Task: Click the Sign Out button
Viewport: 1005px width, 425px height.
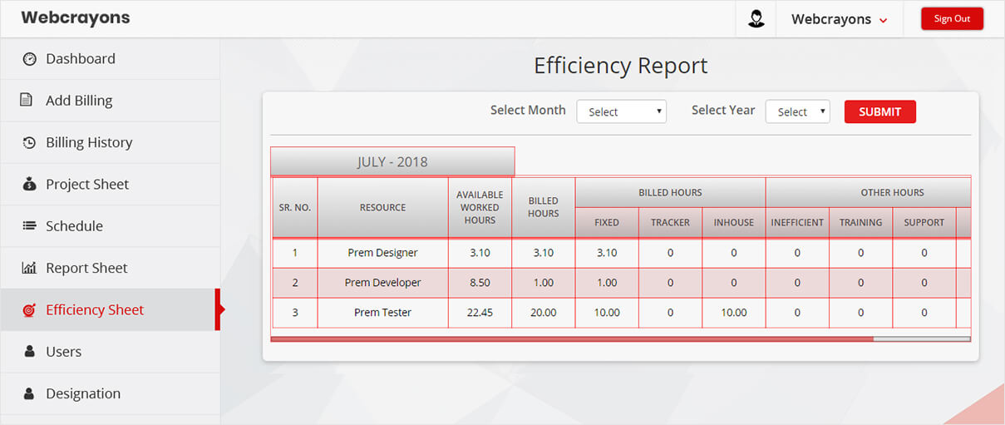Action: click(952, 19)
